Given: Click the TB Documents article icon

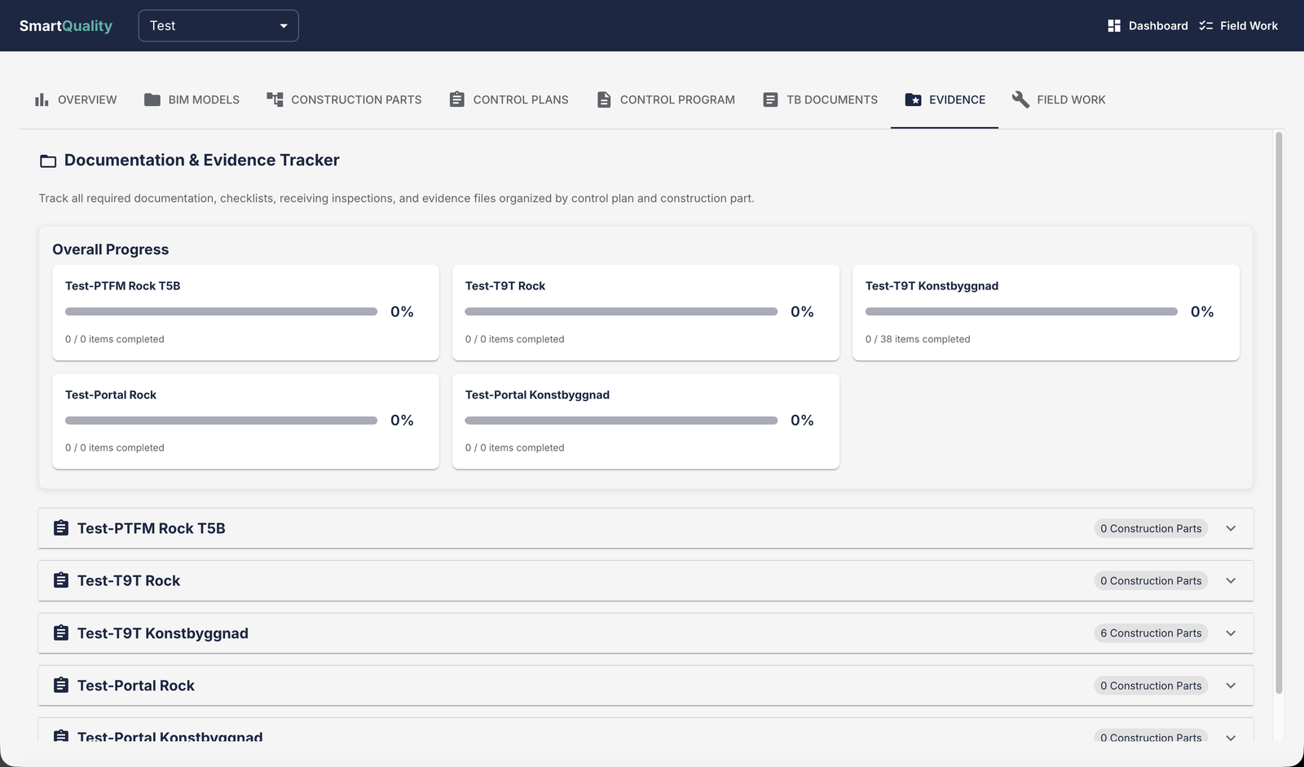Looking at the screenshot, I should [770, 99].
